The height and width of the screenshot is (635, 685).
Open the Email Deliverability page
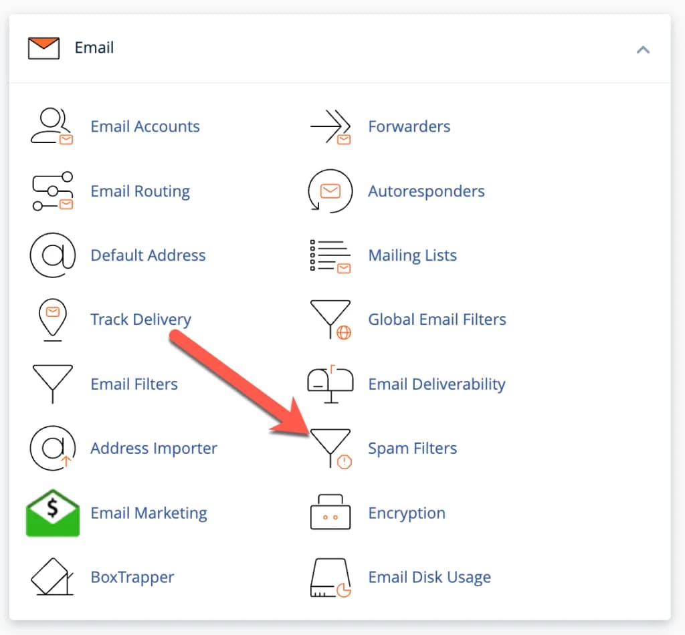coord(437,384)
